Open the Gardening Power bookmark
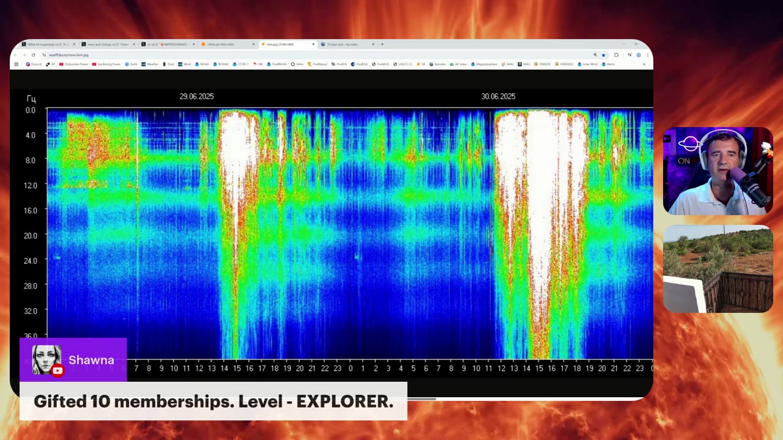Screen dimensions: 783x440 [x=106, y=64]
